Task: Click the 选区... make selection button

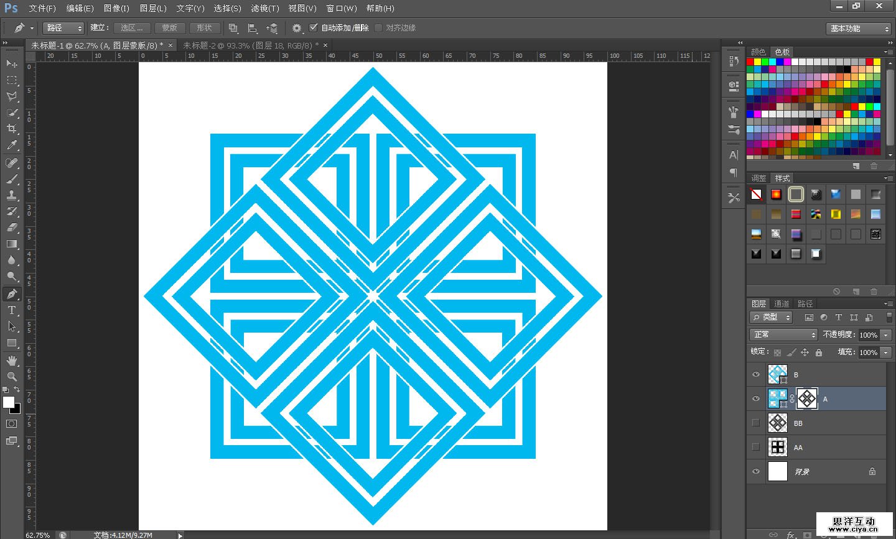Action: pos(132,28)
